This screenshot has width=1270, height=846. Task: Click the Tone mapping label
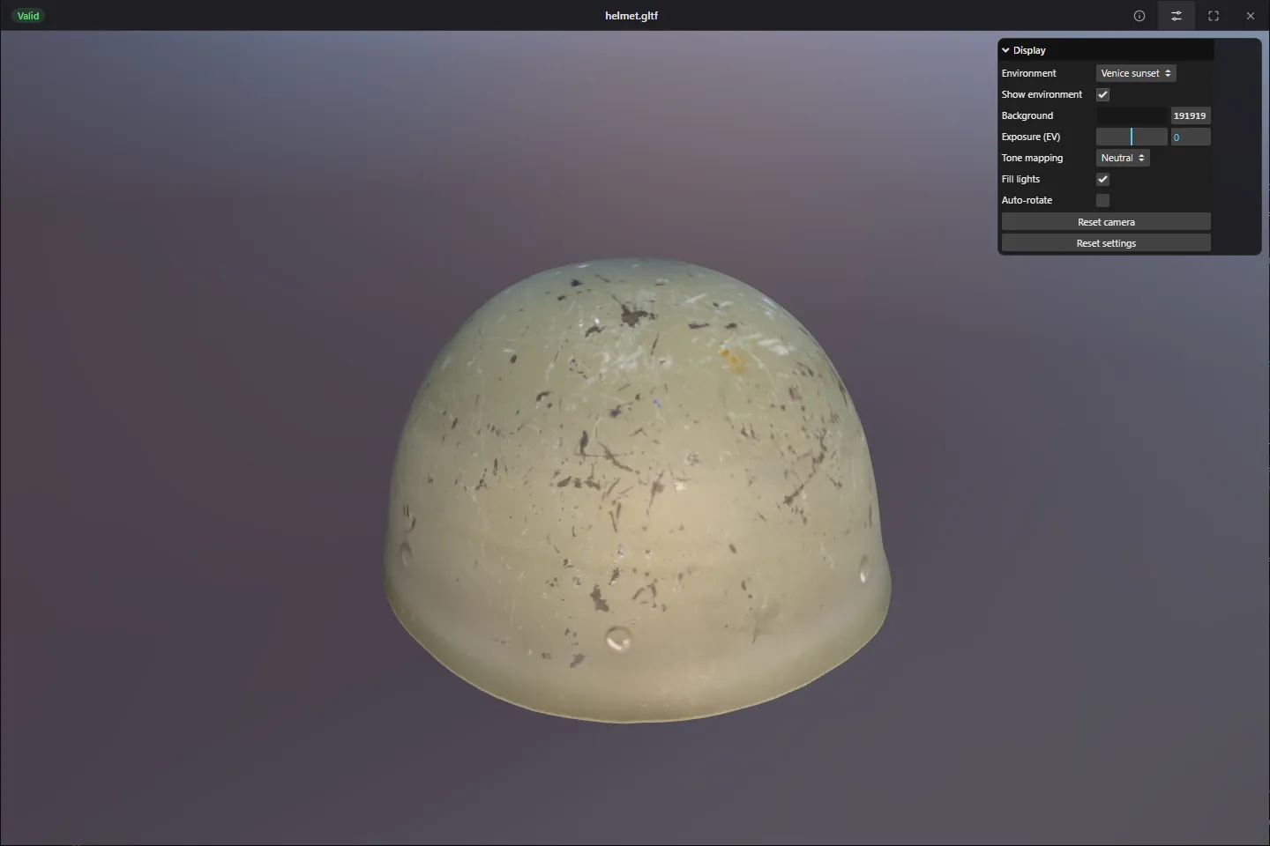tap(1032, 158)
